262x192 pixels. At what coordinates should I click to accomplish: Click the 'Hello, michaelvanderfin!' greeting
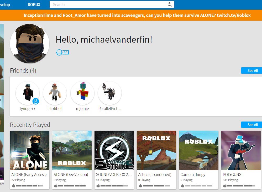(104, 39)
